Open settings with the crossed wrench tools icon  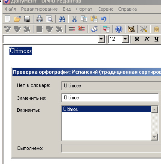[144, 29]
